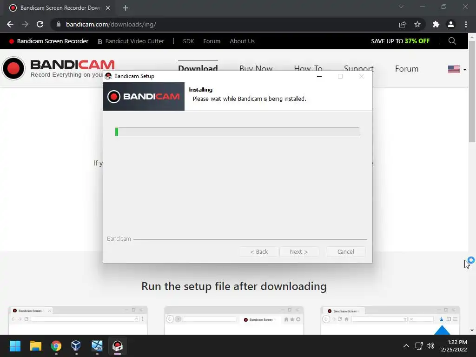Open the tab search chevron in Chrome
The width and height of the screenshot is (476, 357).
401,7
